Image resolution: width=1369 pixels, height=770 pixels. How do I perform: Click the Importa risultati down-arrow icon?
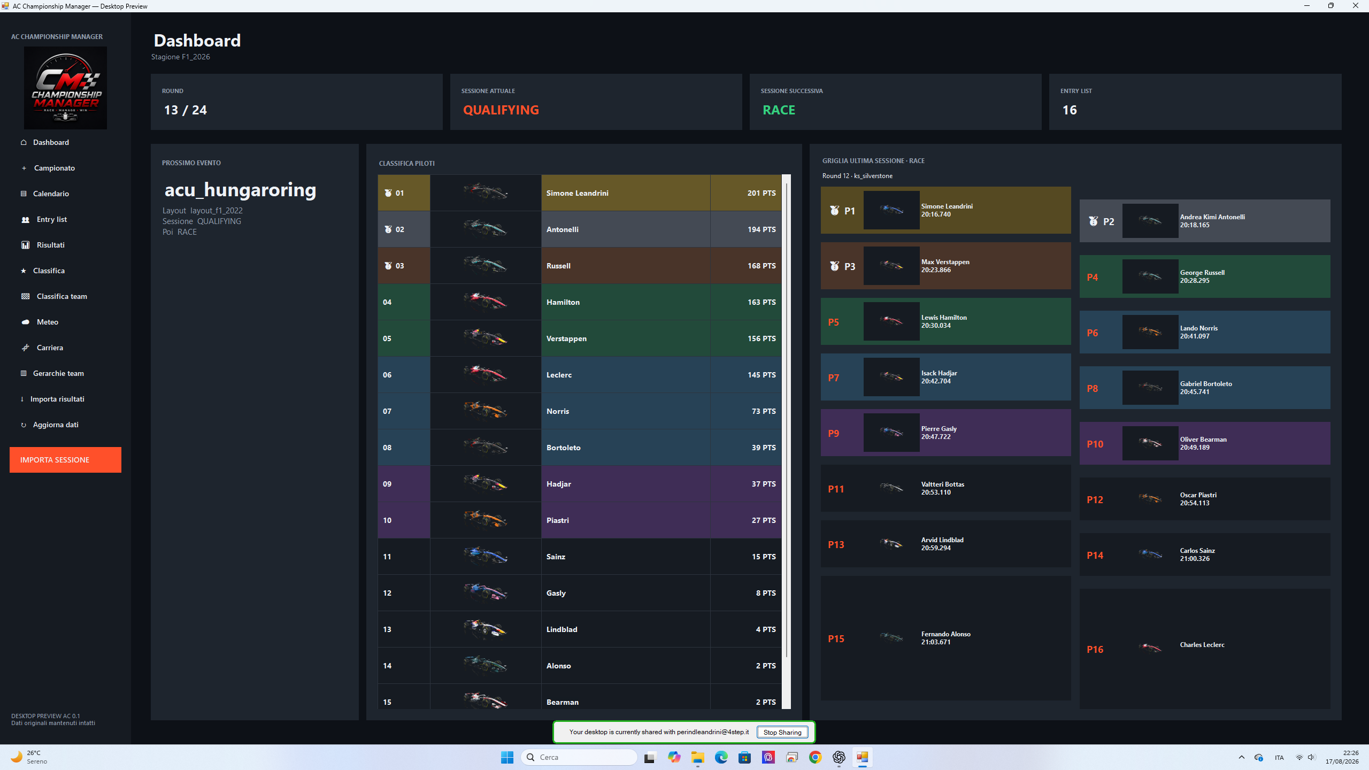pos(22,399)
